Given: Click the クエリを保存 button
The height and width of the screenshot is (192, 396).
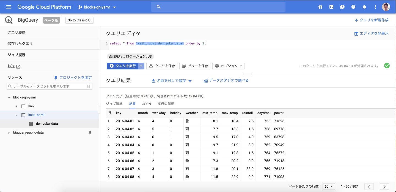Looking at the screenshot, I should pyautogui.click(x=162, y=66).
